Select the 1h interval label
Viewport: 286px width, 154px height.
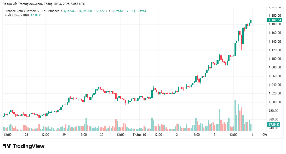click(x=44, y=11)
